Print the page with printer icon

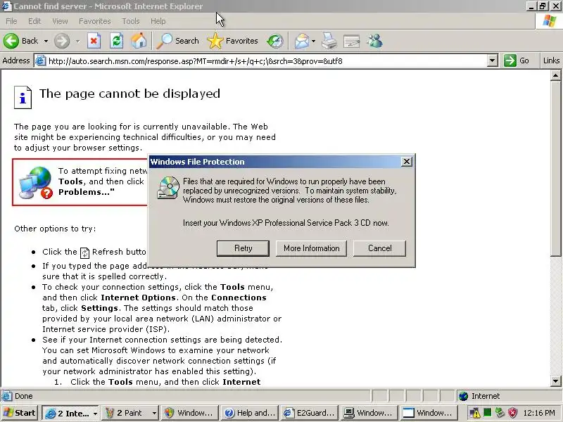pyautogui.click(x=329, y=41)
